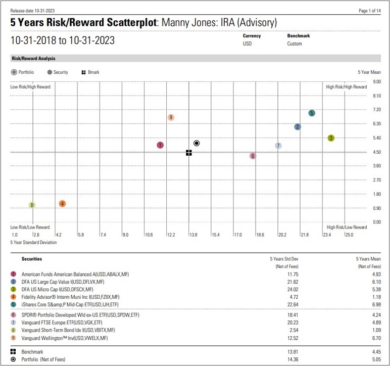Click the std dev value 24.02 for DFA Micro Cap

pos(292,289)
